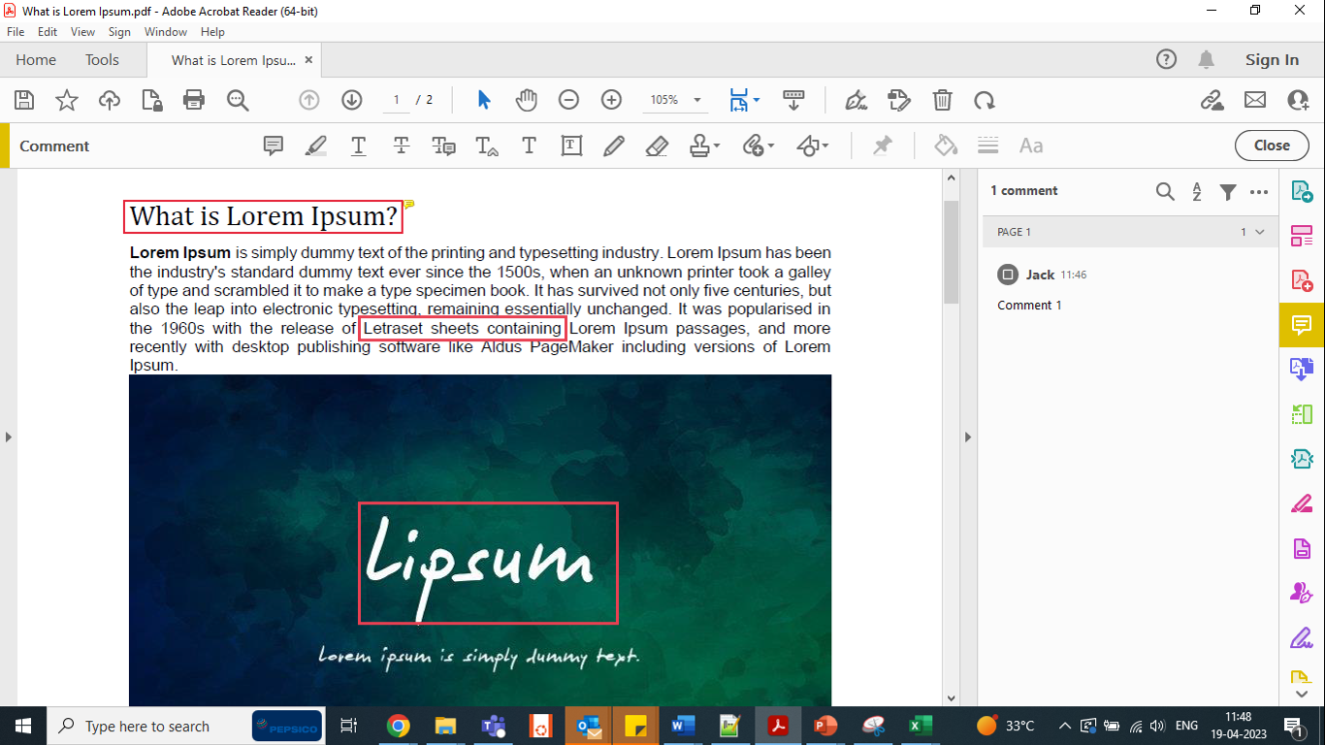Viewport: 1325px width, 745px height.
Task: Expand the PAGE 1 comments chevron
Action: pos(1261,232)
